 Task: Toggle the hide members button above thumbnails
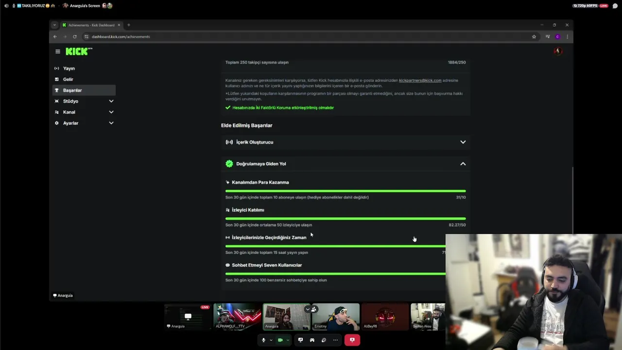click(x=311, y=309)
